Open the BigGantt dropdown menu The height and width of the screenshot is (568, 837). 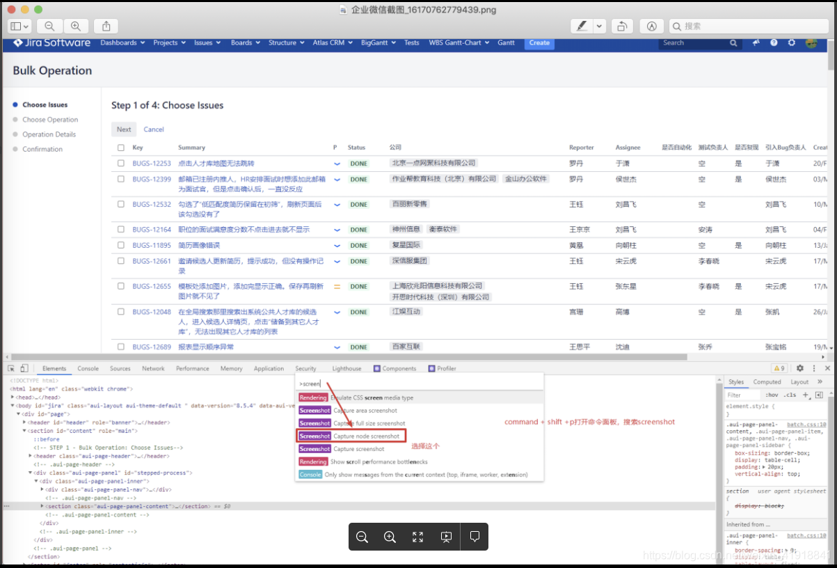click(378, 42)
